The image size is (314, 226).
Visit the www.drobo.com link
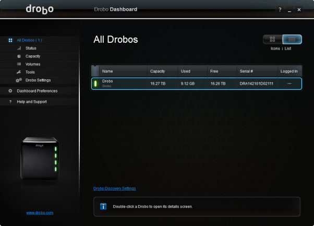[x=40, y=213]
